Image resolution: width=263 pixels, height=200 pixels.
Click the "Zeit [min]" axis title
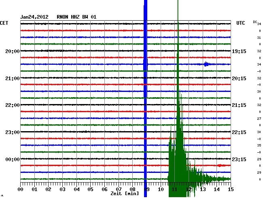pyautogui.click(x=125, y=194)
